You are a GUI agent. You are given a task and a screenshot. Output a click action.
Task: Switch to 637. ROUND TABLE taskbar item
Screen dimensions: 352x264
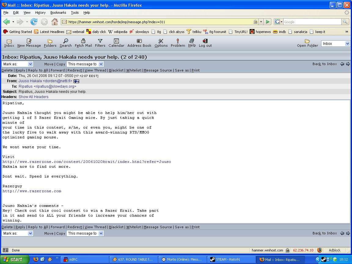134,259
